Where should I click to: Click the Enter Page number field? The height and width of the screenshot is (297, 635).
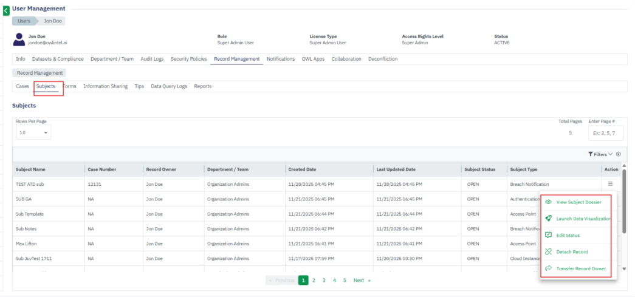click(x=605, y=132)
